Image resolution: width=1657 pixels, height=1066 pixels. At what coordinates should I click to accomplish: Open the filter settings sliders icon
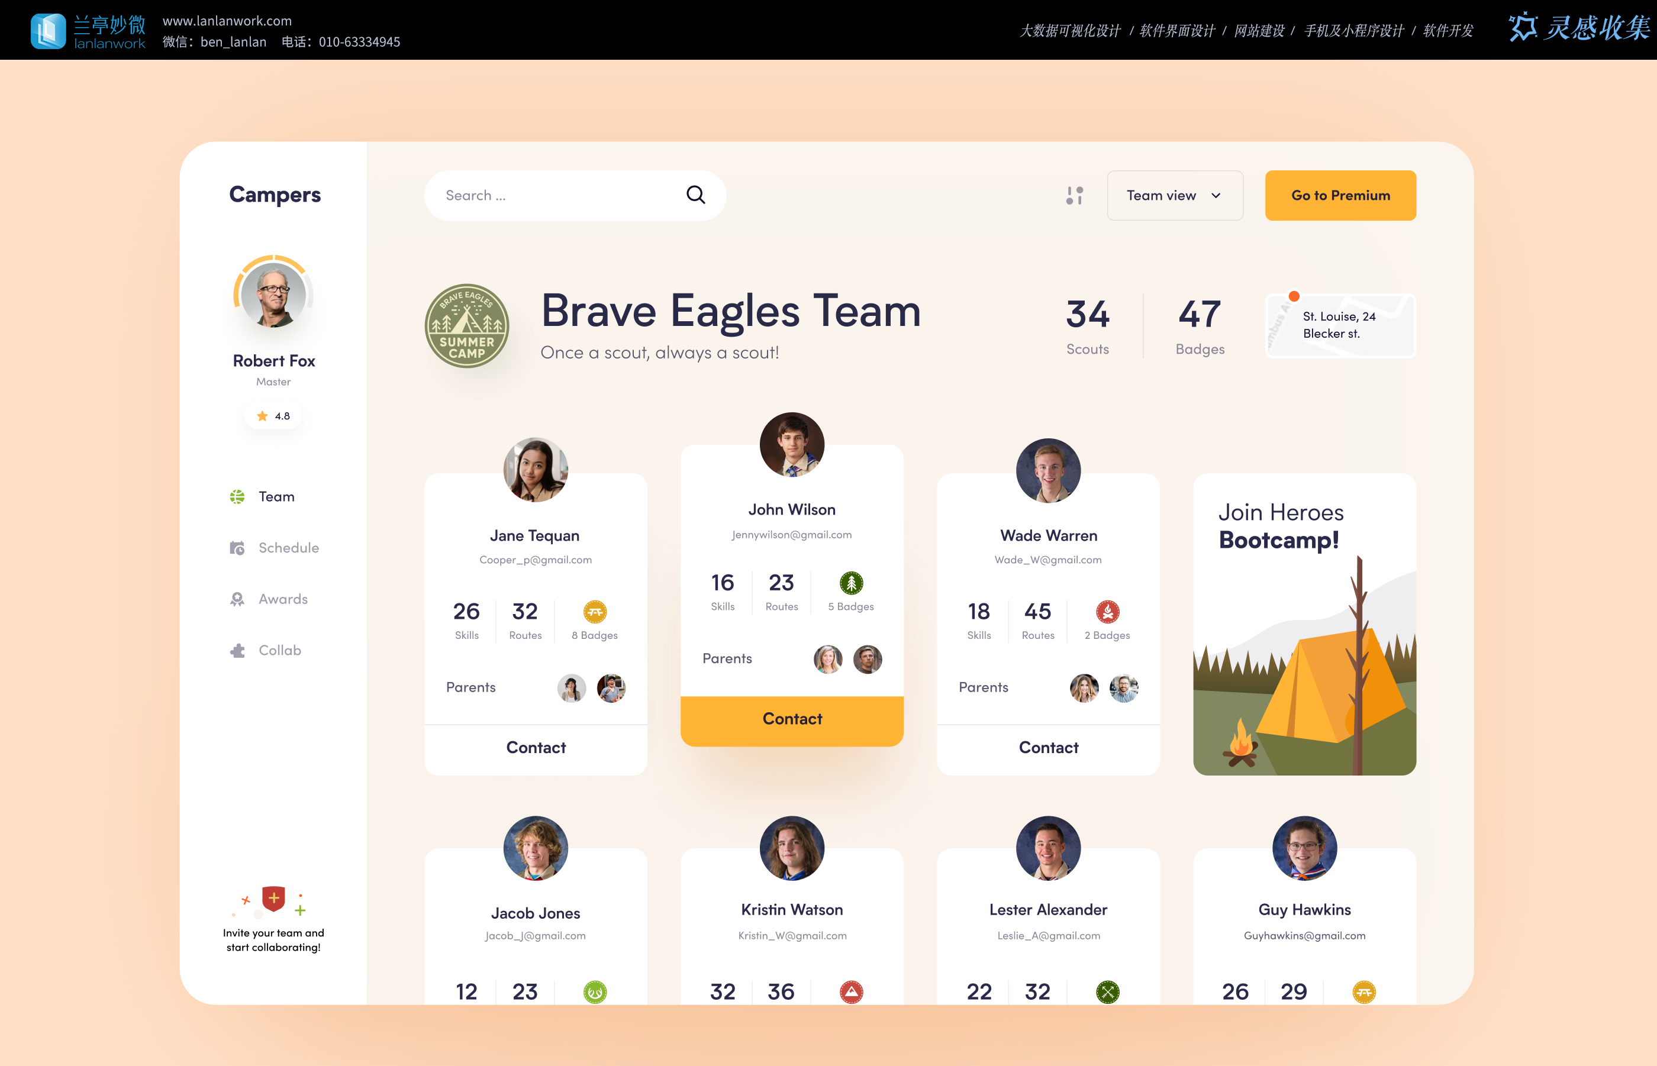coord(1074,195)
